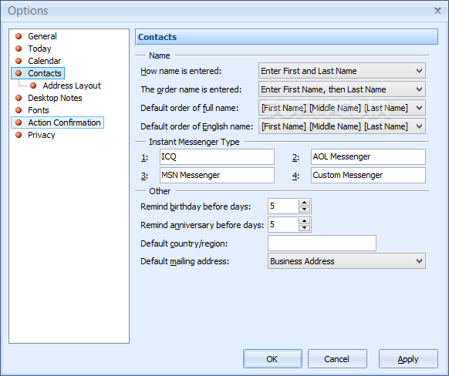The width and height of the screenshot is (449, 376).
Task: Select the Privacy options page
Action: (41, 135)
